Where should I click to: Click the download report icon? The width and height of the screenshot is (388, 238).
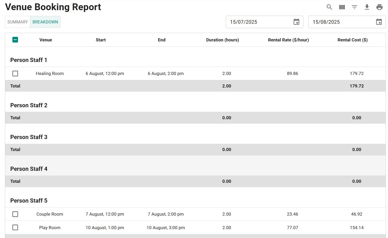367,7
